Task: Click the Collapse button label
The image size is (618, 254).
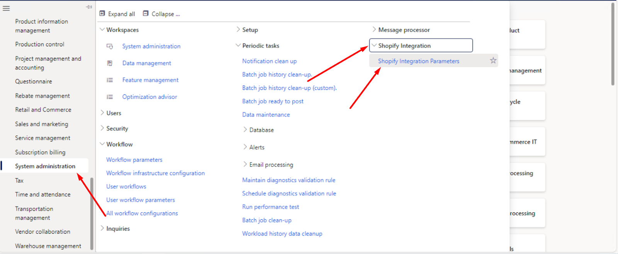Action: click(x=166, y=14)
